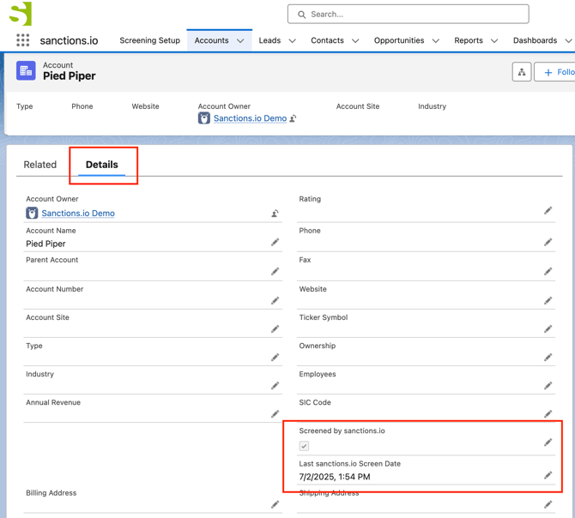Change owner icon beside header Sanctions.io Demo

click(x=293, y=118)
